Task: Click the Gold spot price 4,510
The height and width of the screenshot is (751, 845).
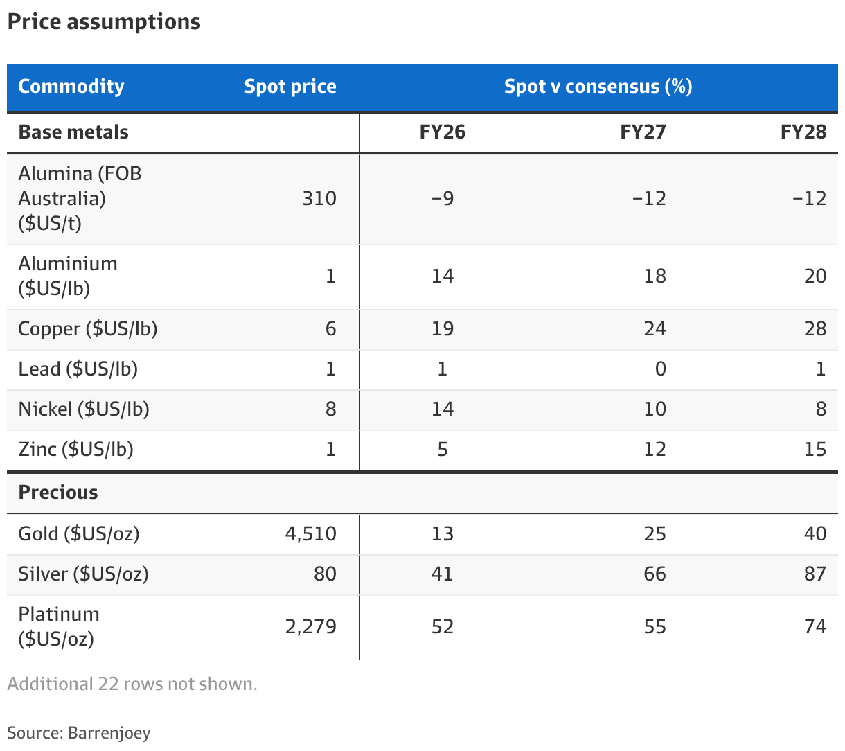Action: [310, 533]
